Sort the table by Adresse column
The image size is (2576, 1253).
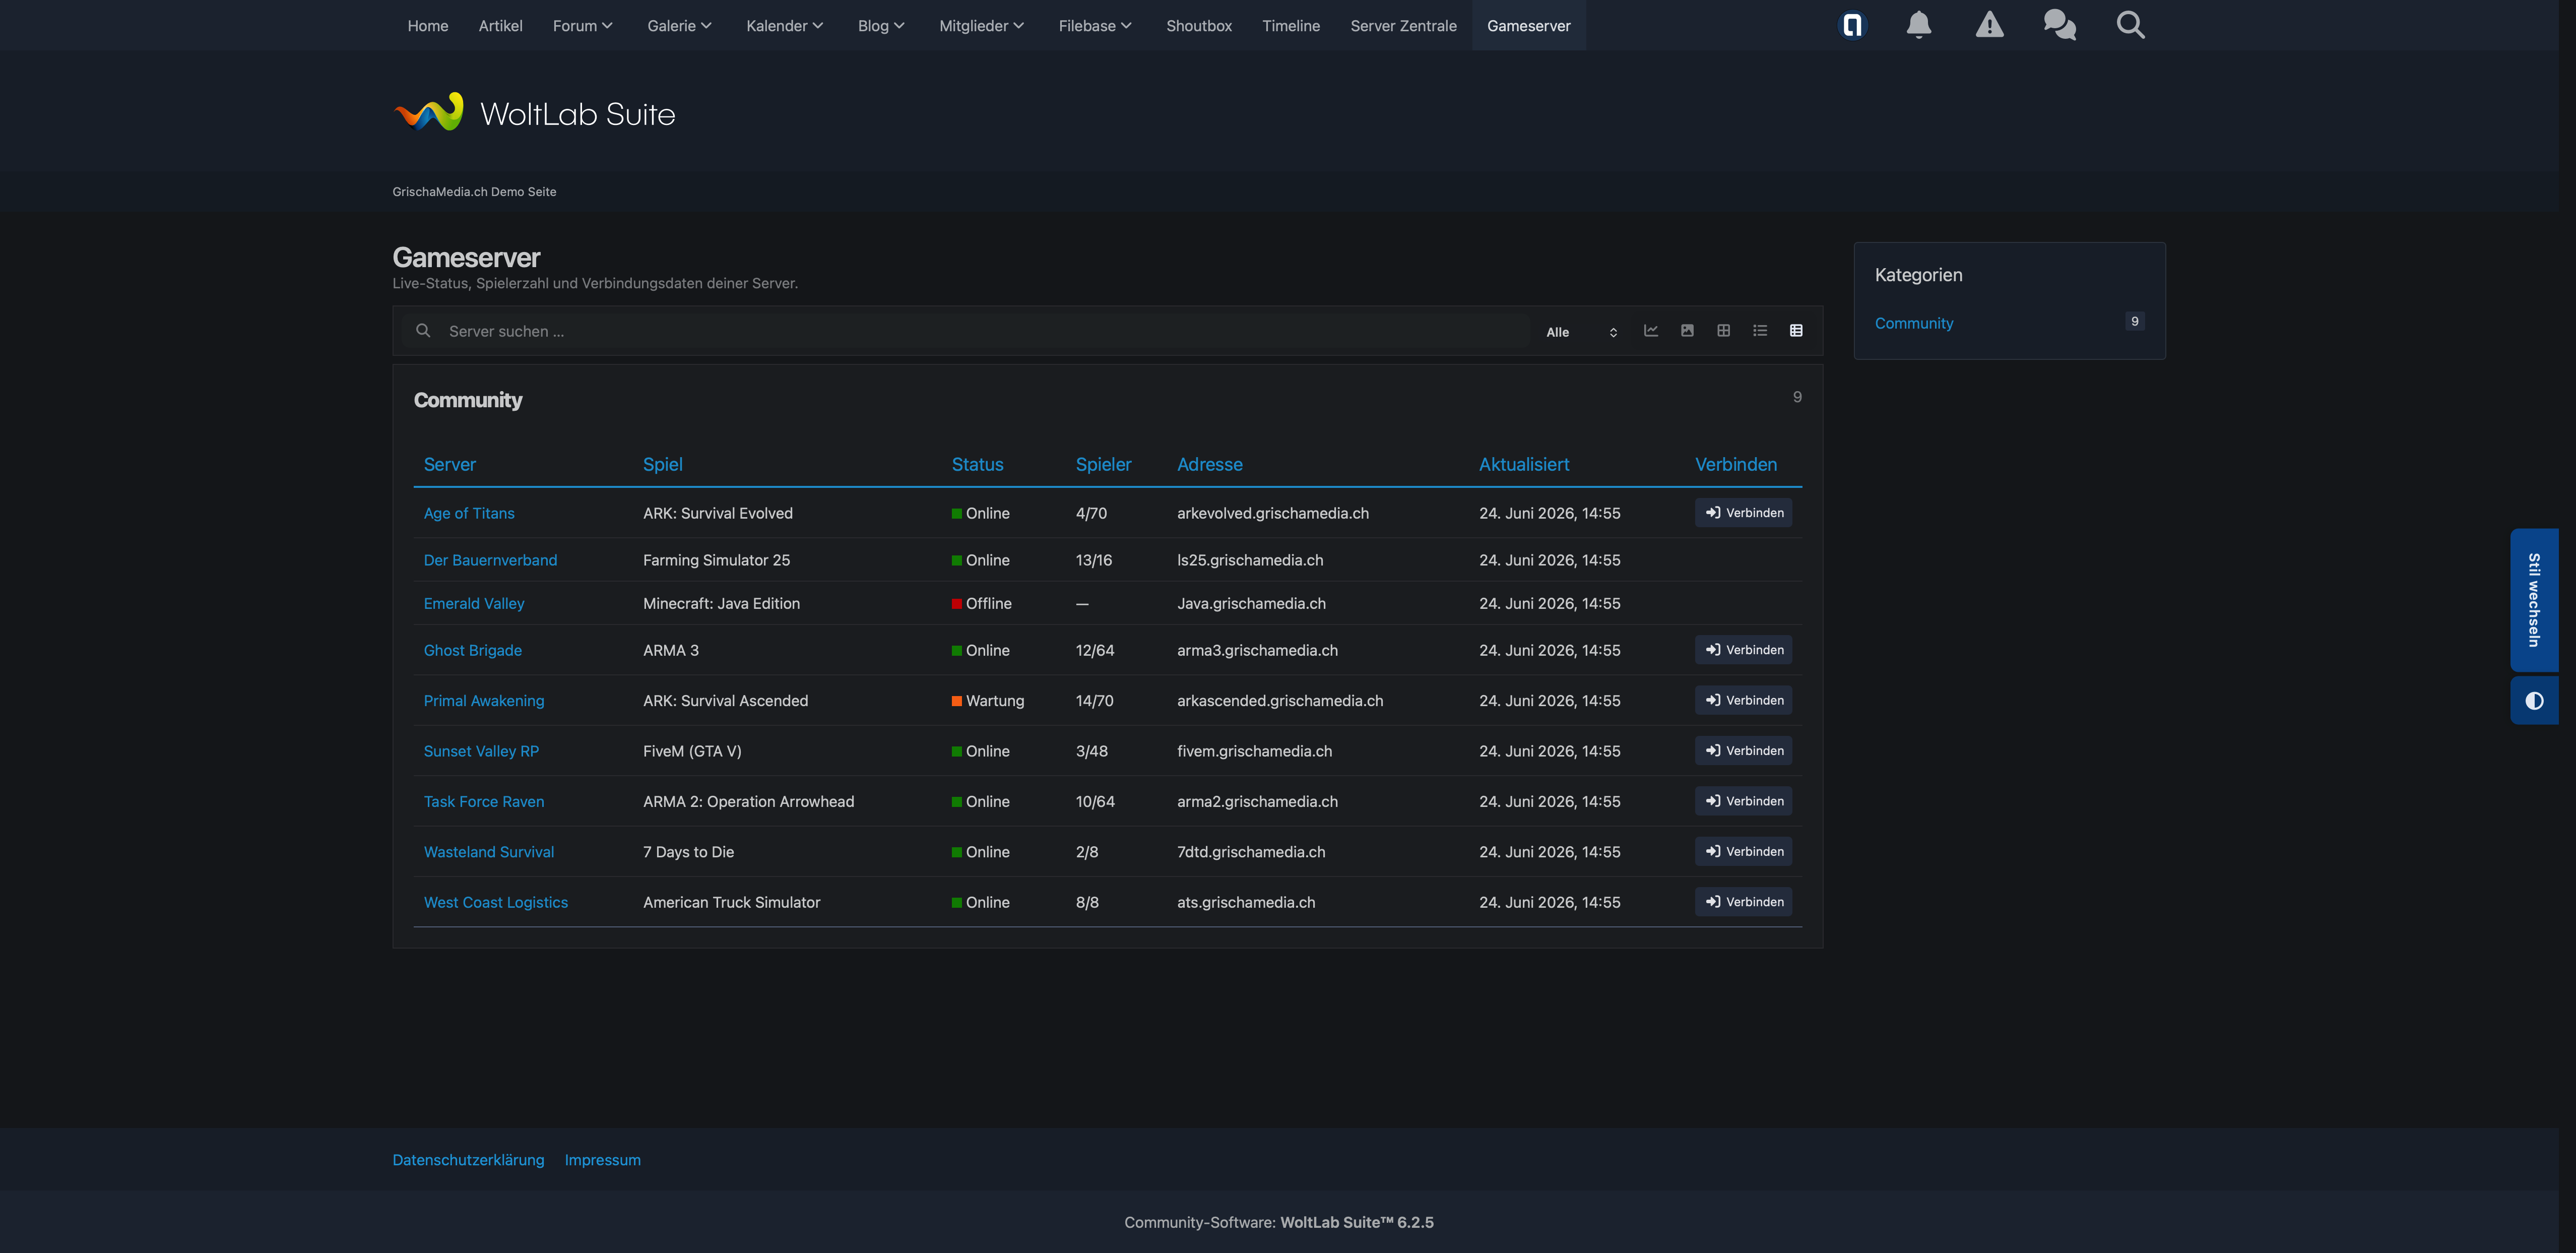coord(1210,464)
